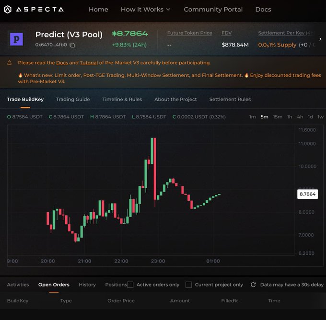Click the 23:00 time axis label
Viewport: 326px width, 320px height.
(158, 261)
